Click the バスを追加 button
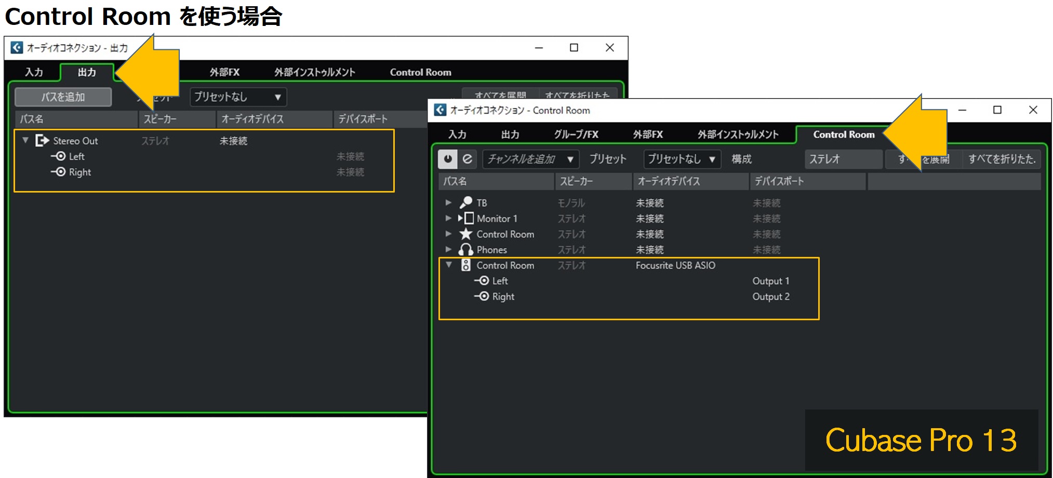The width and height of the screenshot is (1053, 478). point(63,97)
